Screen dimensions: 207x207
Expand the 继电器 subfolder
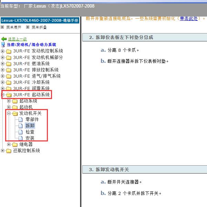click(9, 144)
